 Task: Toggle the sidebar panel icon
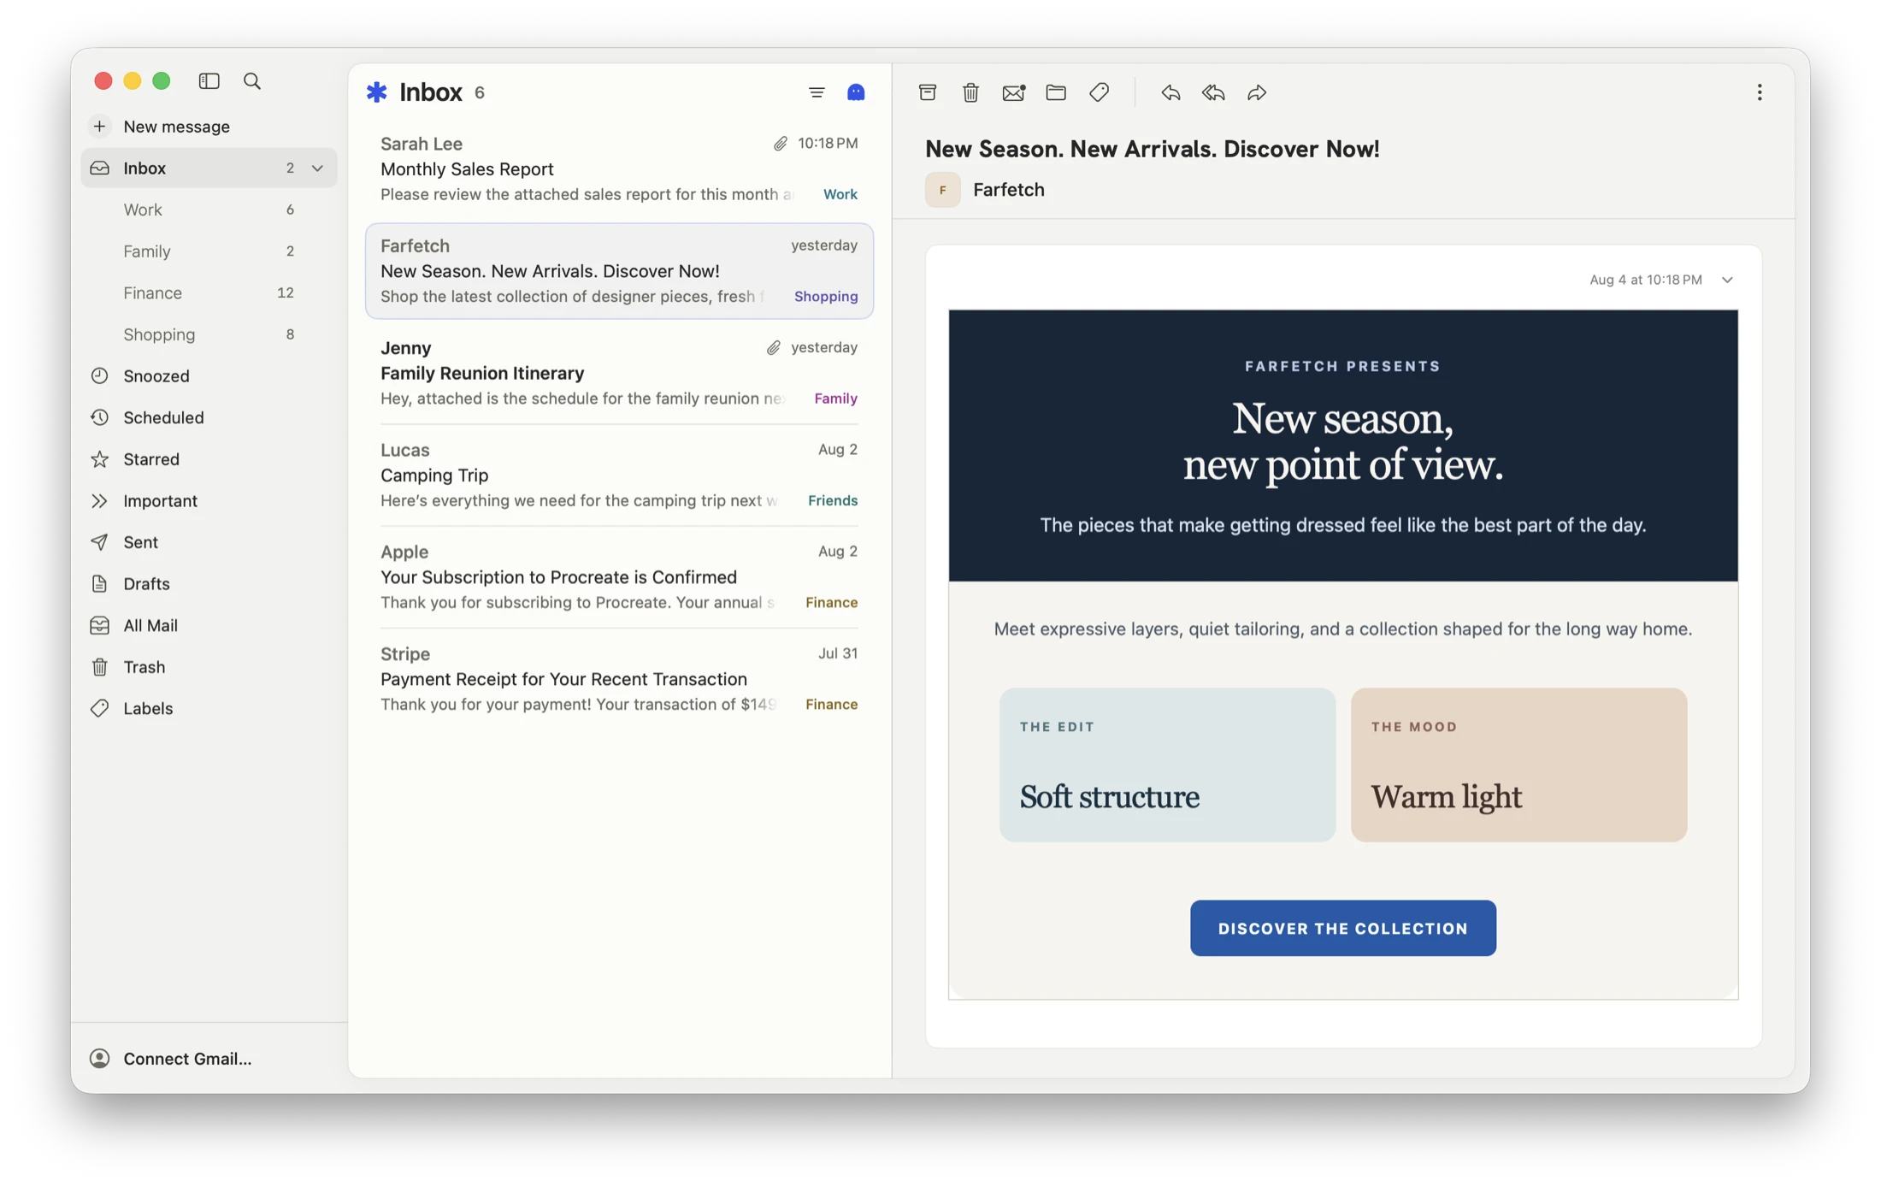pos(209,81)
